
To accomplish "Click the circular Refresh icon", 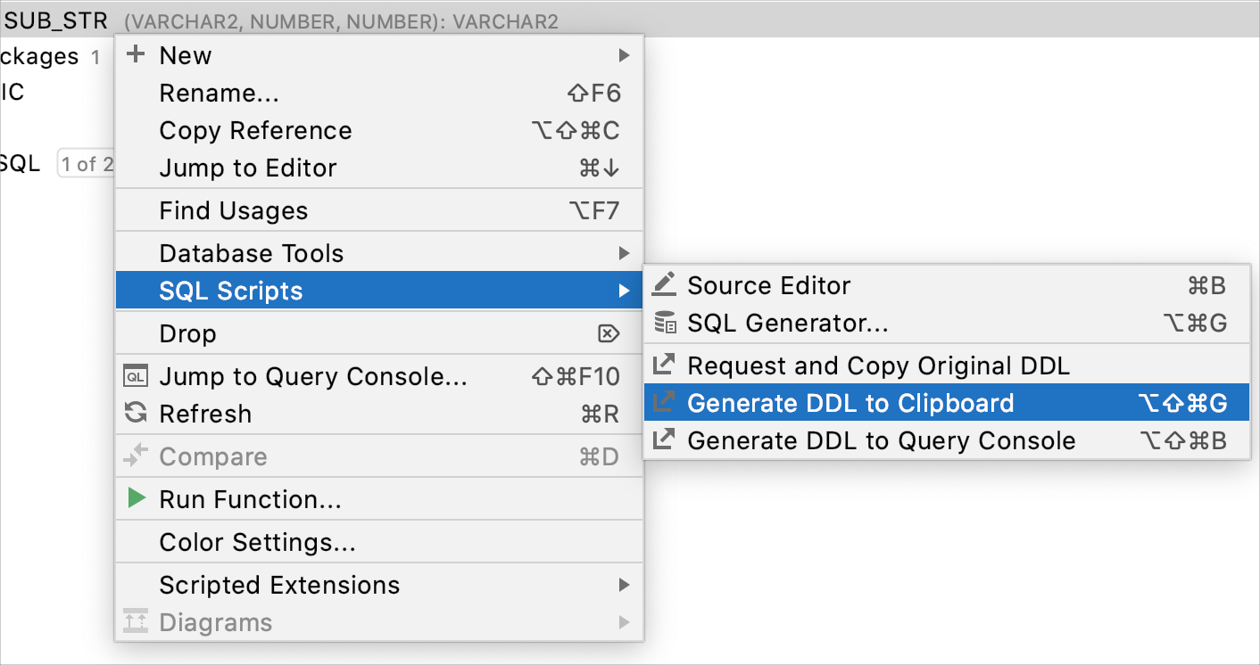I will point(136,413).
